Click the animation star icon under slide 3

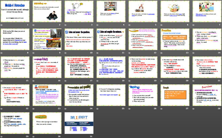(x=66, y=25)
